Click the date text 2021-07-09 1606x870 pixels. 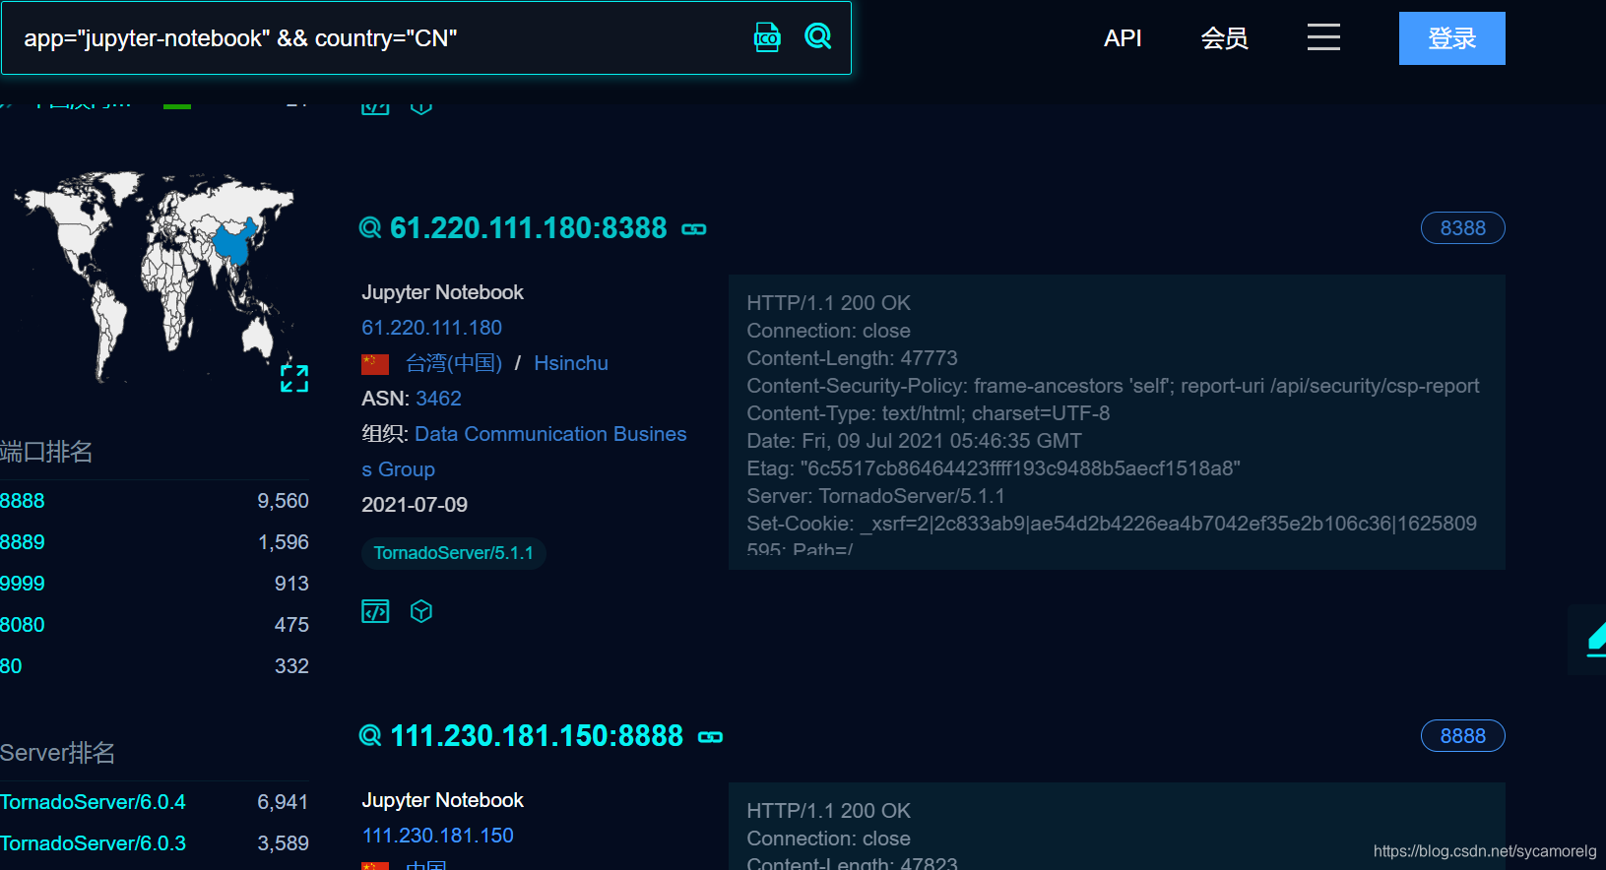[x=415, y=505]
